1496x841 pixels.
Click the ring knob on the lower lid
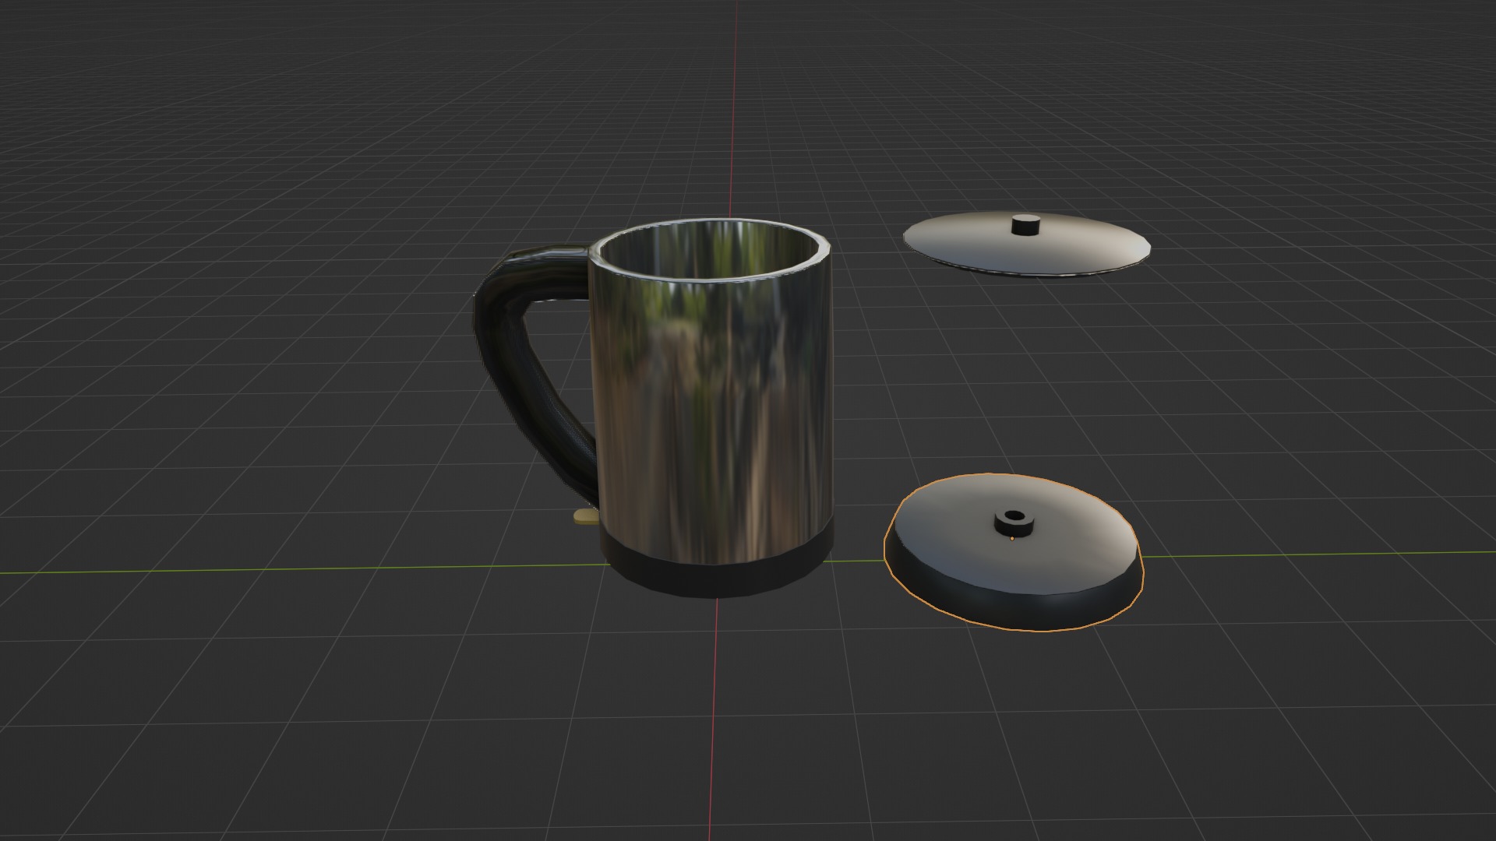pos(1014,523)
